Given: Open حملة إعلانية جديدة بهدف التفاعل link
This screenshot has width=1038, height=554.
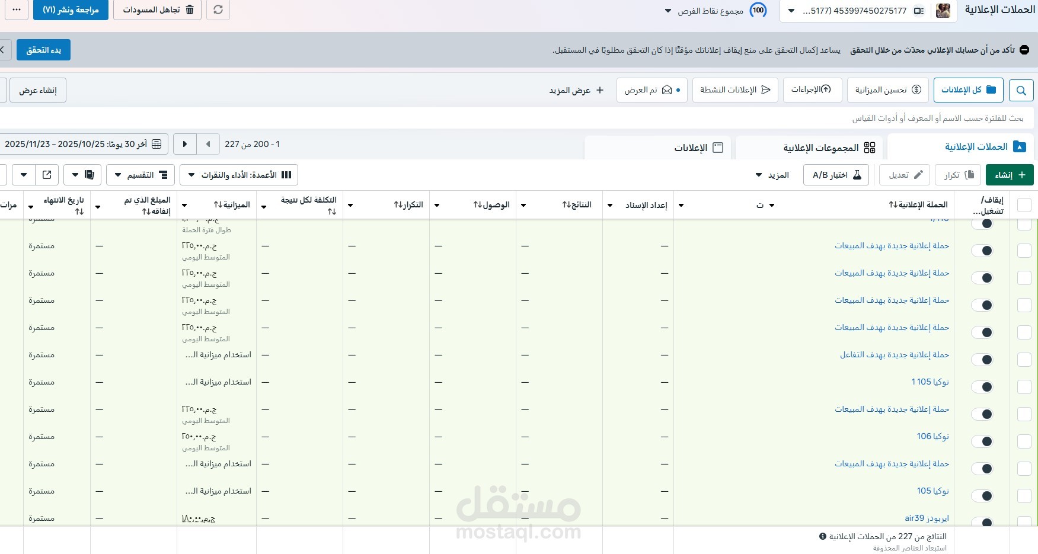Looking at the screenshot, I should pos(895,354).
